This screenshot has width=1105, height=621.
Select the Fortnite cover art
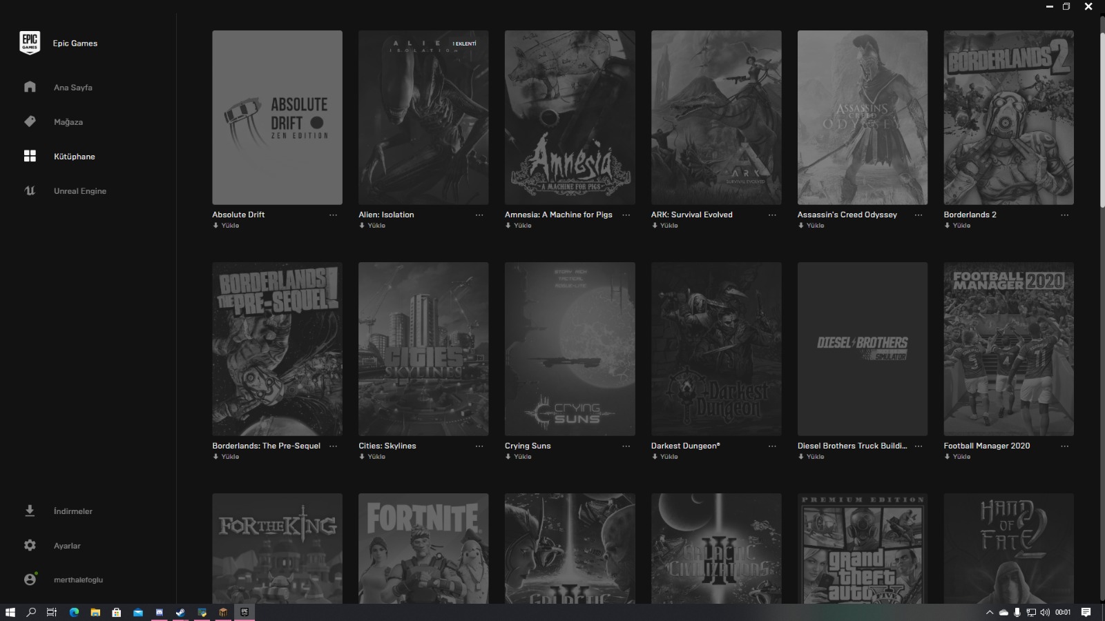(x=423, y=549)
